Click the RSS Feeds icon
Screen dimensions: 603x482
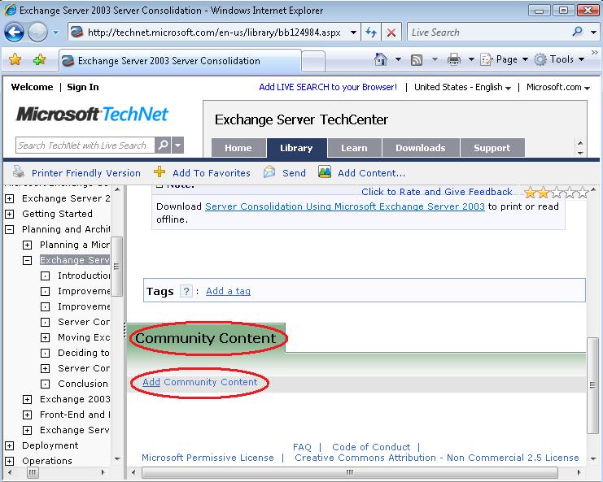(x=417, y=60)
